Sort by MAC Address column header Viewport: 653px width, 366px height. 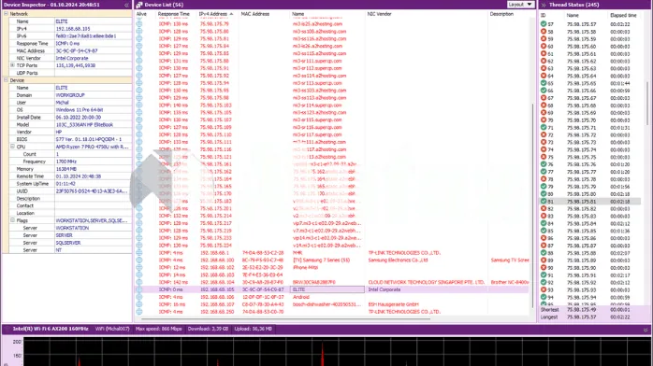[x=255, y=14]
